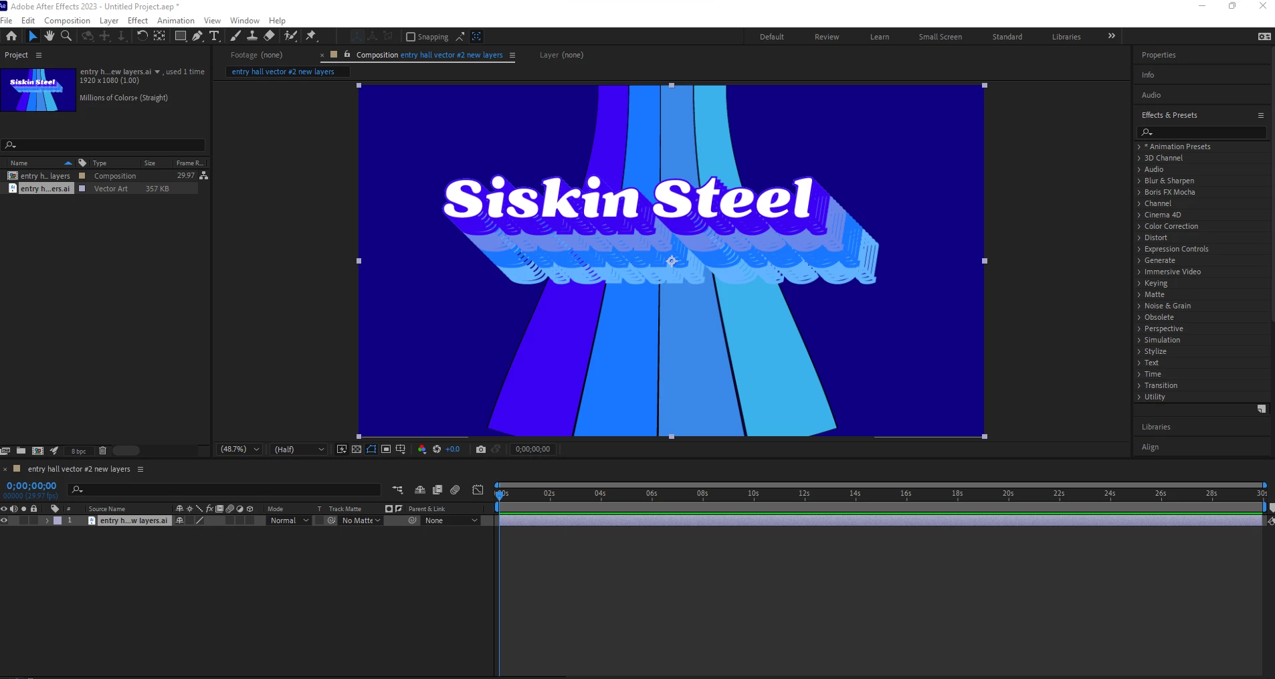The image size is (1275, 679).
Task: Click the Reset Exposure aperture icon
Action: pos(437,450)
